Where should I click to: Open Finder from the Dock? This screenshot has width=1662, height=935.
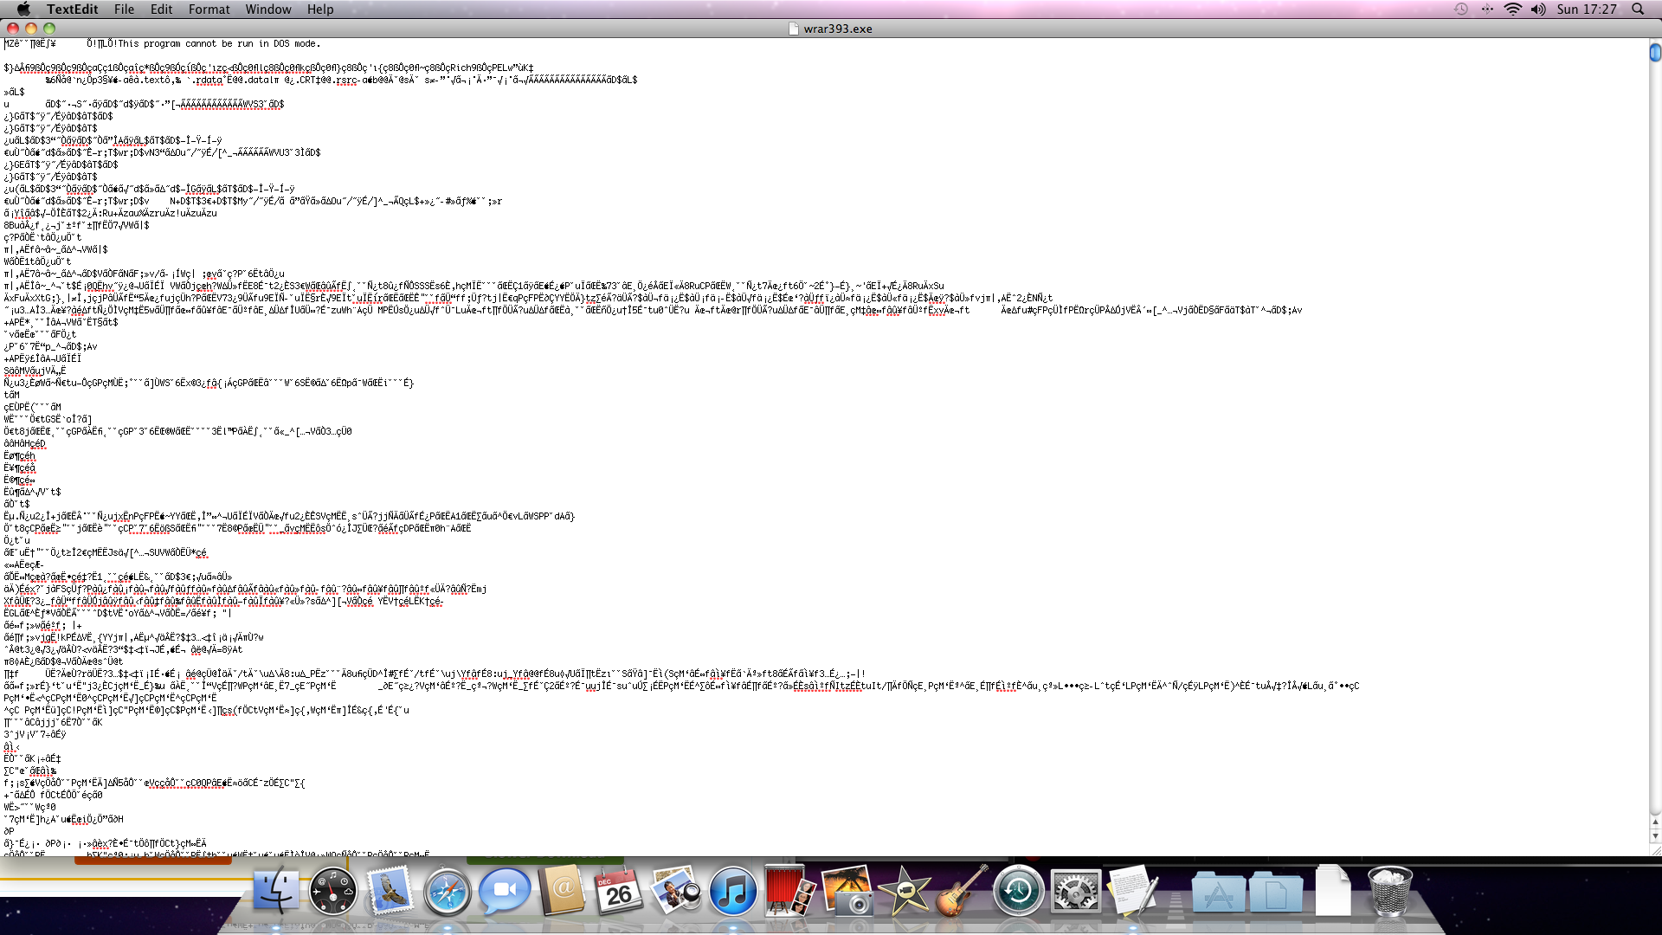click(x=276, y=893)
